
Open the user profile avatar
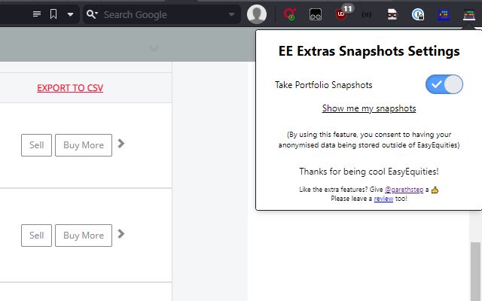point(257,14)
